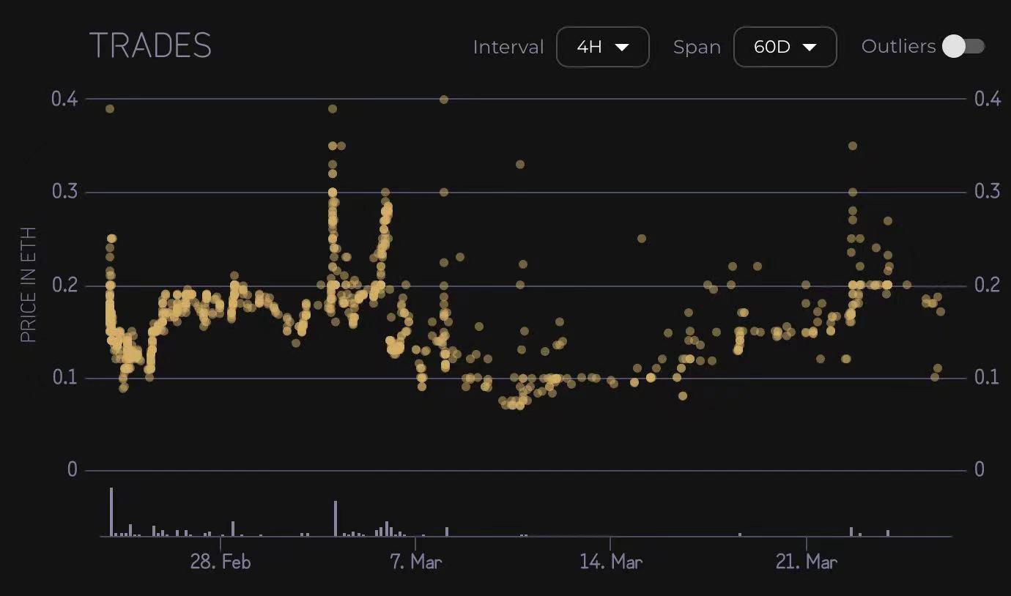Click the TRADES heading
Viewport: 1011px width, 596px height.
point(150,46)
